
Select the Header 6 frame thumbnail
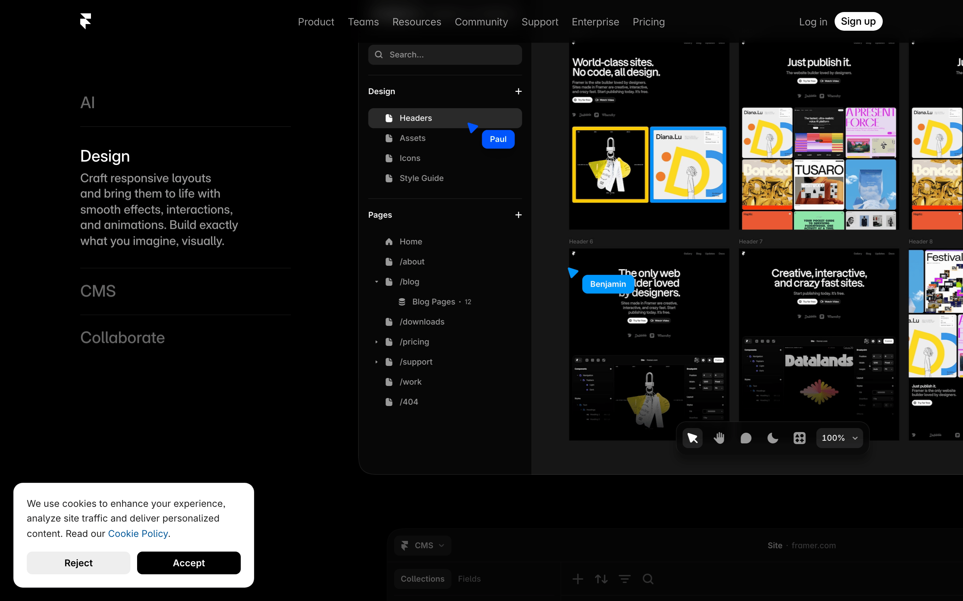649,344
